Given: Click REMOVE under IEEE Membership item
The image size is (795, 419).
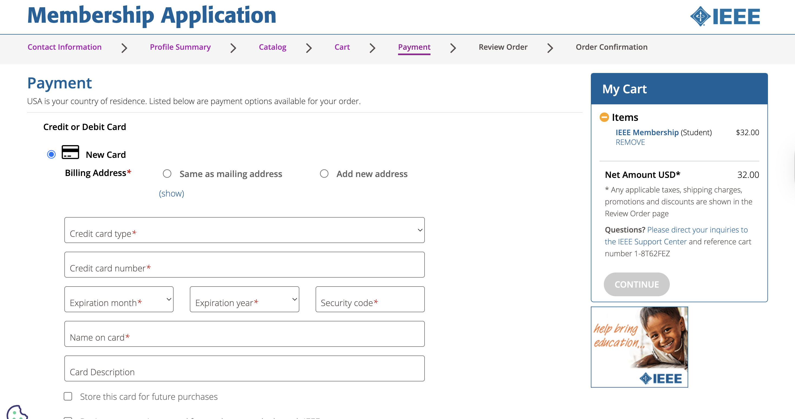Looking at the screenshot, I should coord(630,142).
